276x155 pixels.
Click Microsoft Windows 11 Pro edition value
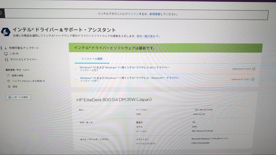[210, 138]
